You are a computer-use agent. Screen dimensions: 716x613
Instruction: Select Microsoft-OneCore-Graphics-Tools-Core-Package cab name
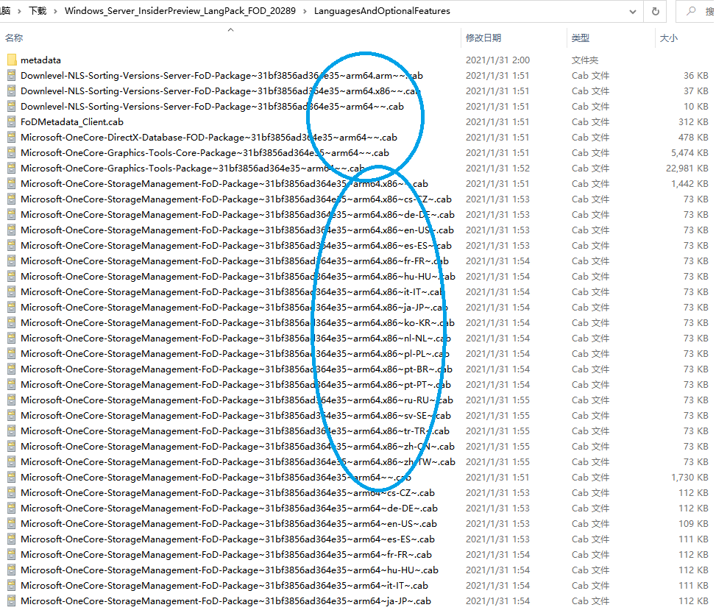tap(205, 153)
